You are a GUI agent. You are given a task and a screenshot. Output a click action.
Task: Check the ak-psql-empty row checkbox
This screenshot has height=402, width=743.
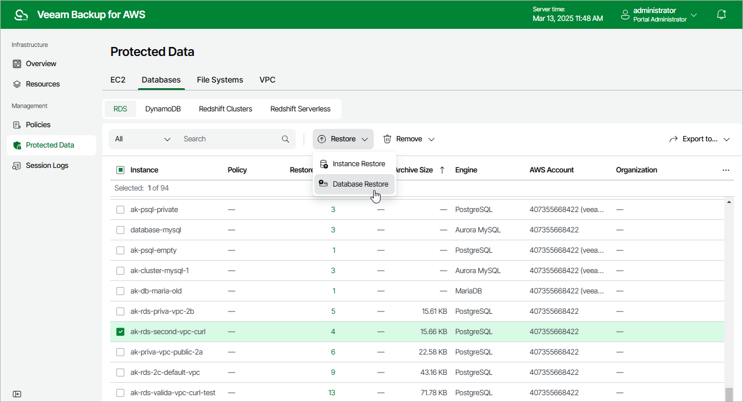pyautogui.click(x=120, y=250)
